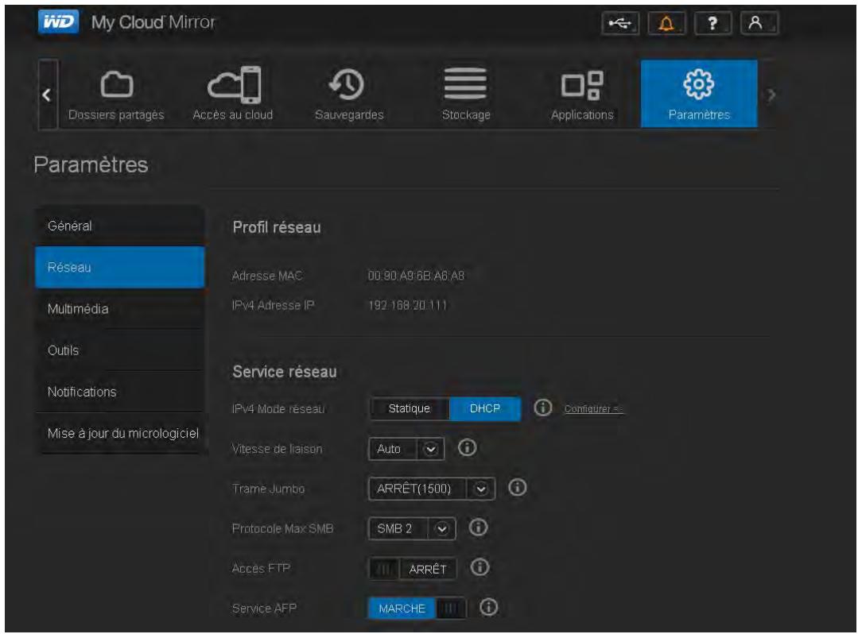Show info for IPv4 Mode réseau
The height and width of the screenshot is (634, 858).
click(542, 408)
